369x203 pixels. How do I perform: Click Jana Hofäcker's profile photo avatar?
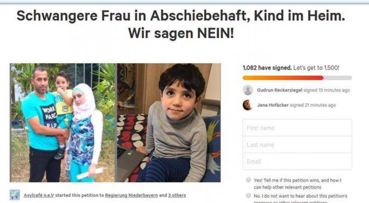(248, 105)
